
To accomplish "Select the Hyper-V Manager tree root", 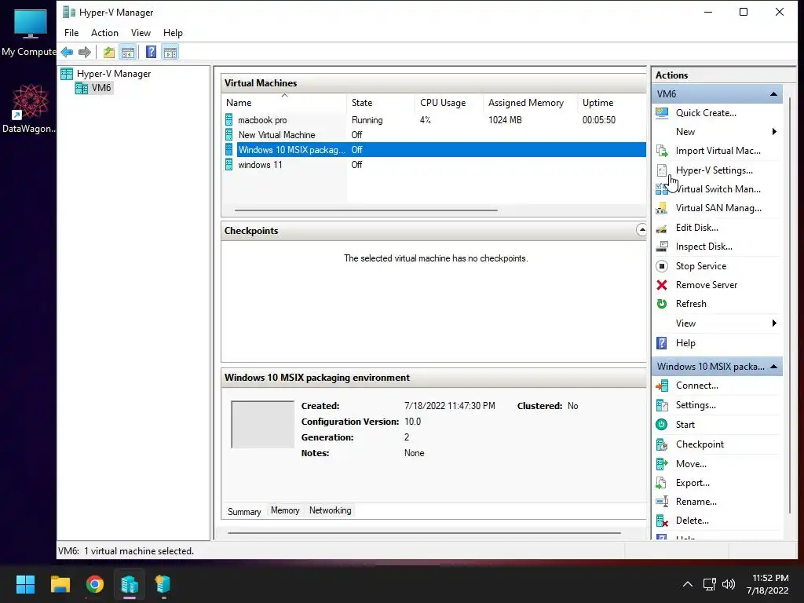I will click(114, 74).
